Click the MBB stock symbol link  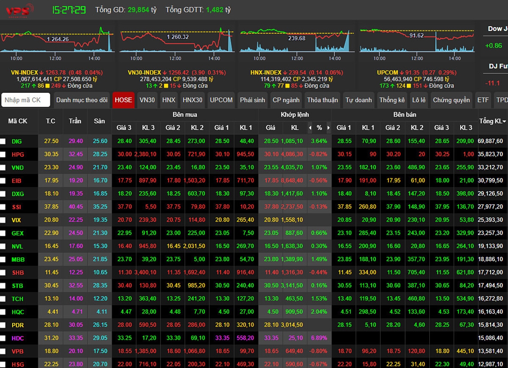(18, 260)
